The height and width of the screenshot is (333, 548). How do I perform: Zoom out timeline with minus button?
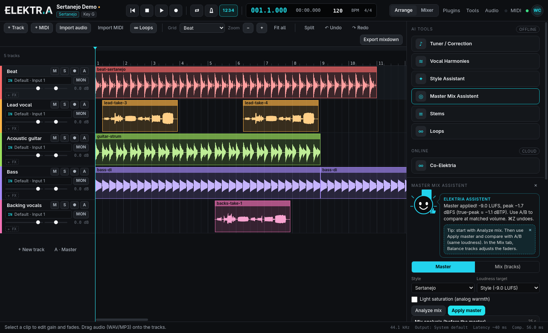point(248,28)
